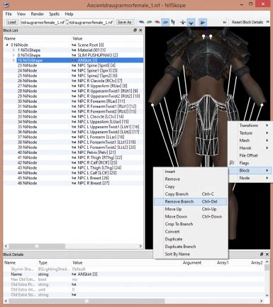Click the Save As button
This screenshot has height=307, width=273.
pyautogui.click(x=124, y=22)
